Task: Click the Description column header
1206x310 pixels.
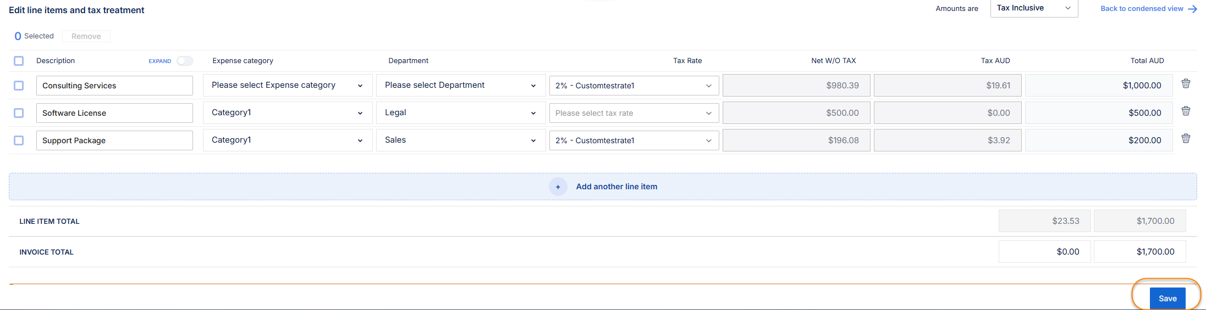Action: 56,61
